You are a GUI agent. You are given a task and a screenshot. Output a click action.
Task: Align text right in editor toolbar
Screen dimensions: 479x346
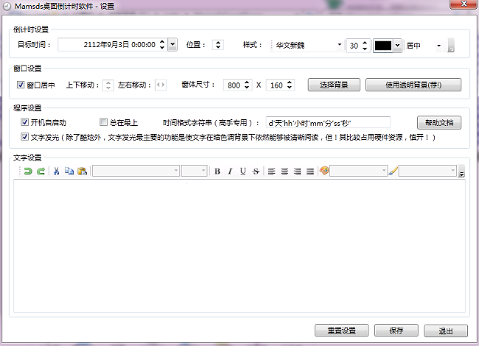pyautogui.click(x=297, y=172)
